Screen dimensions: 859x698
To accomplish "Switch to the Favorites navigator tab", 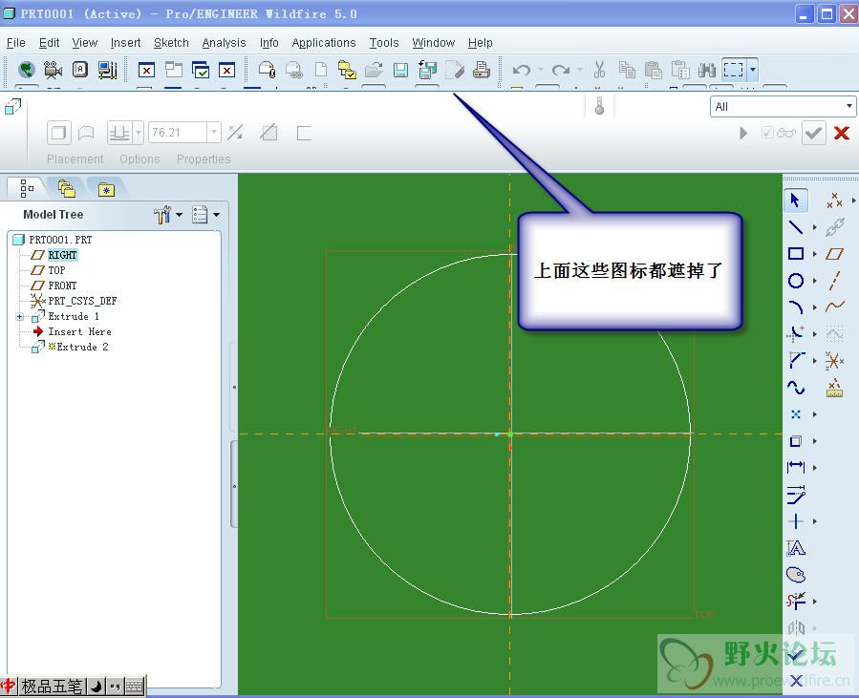I will click(106, 189).
